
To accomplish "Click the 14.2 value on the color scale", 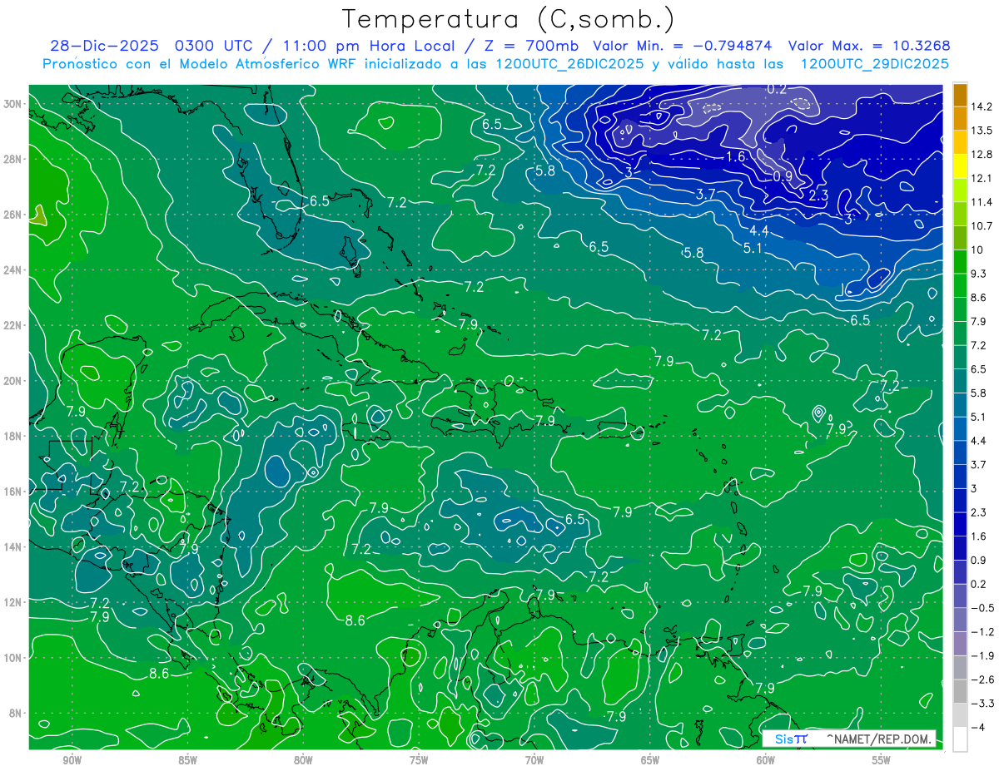I will coord(982,106).
